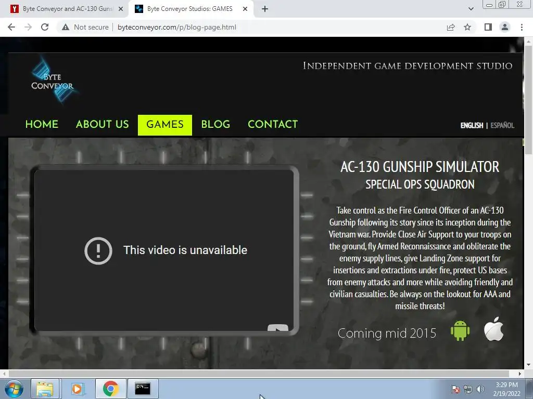Screen dimensions: 533x399
Task: Click the browser forward arrow
Action: coord(28,27)
